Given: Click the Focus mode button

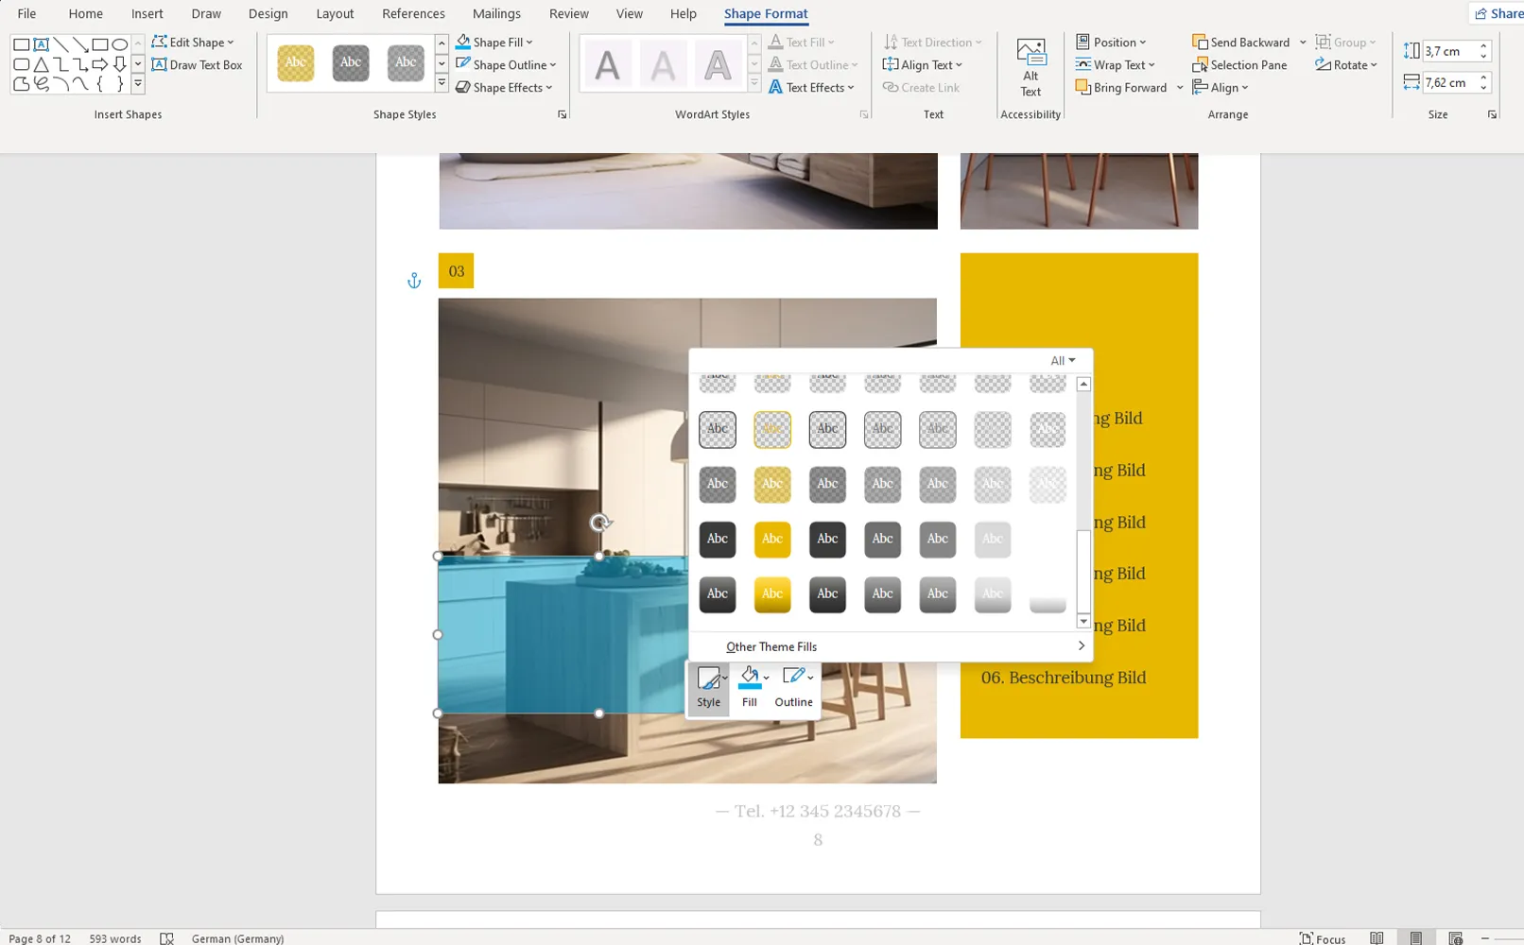Looking at the screenshot, I should click(1323, 938).
